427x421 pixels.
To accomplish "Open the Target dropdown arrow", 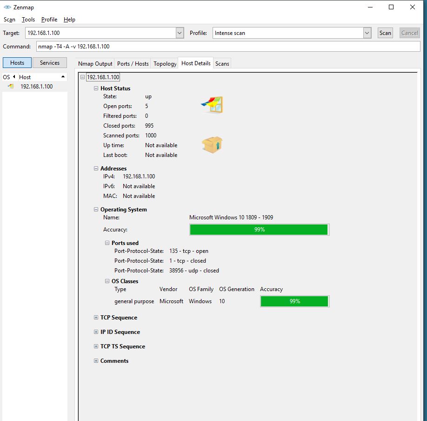I will coord(180,33).
